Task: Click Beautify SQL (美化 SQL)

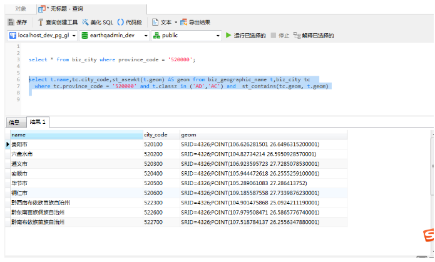Action: tap(98, 22)
